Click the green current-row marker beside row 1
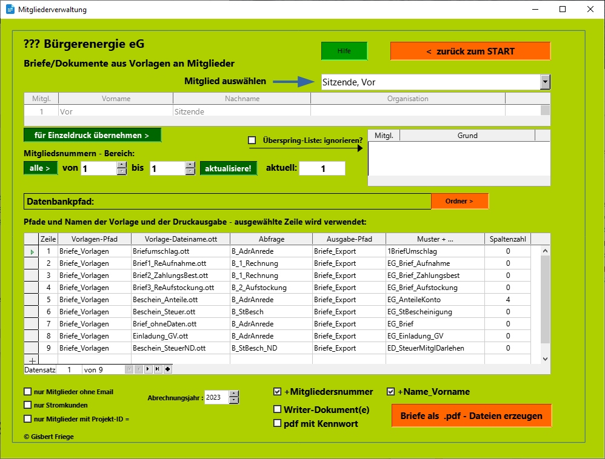The height and width of the screenshot is (459, 605). [x=32, y=252]
